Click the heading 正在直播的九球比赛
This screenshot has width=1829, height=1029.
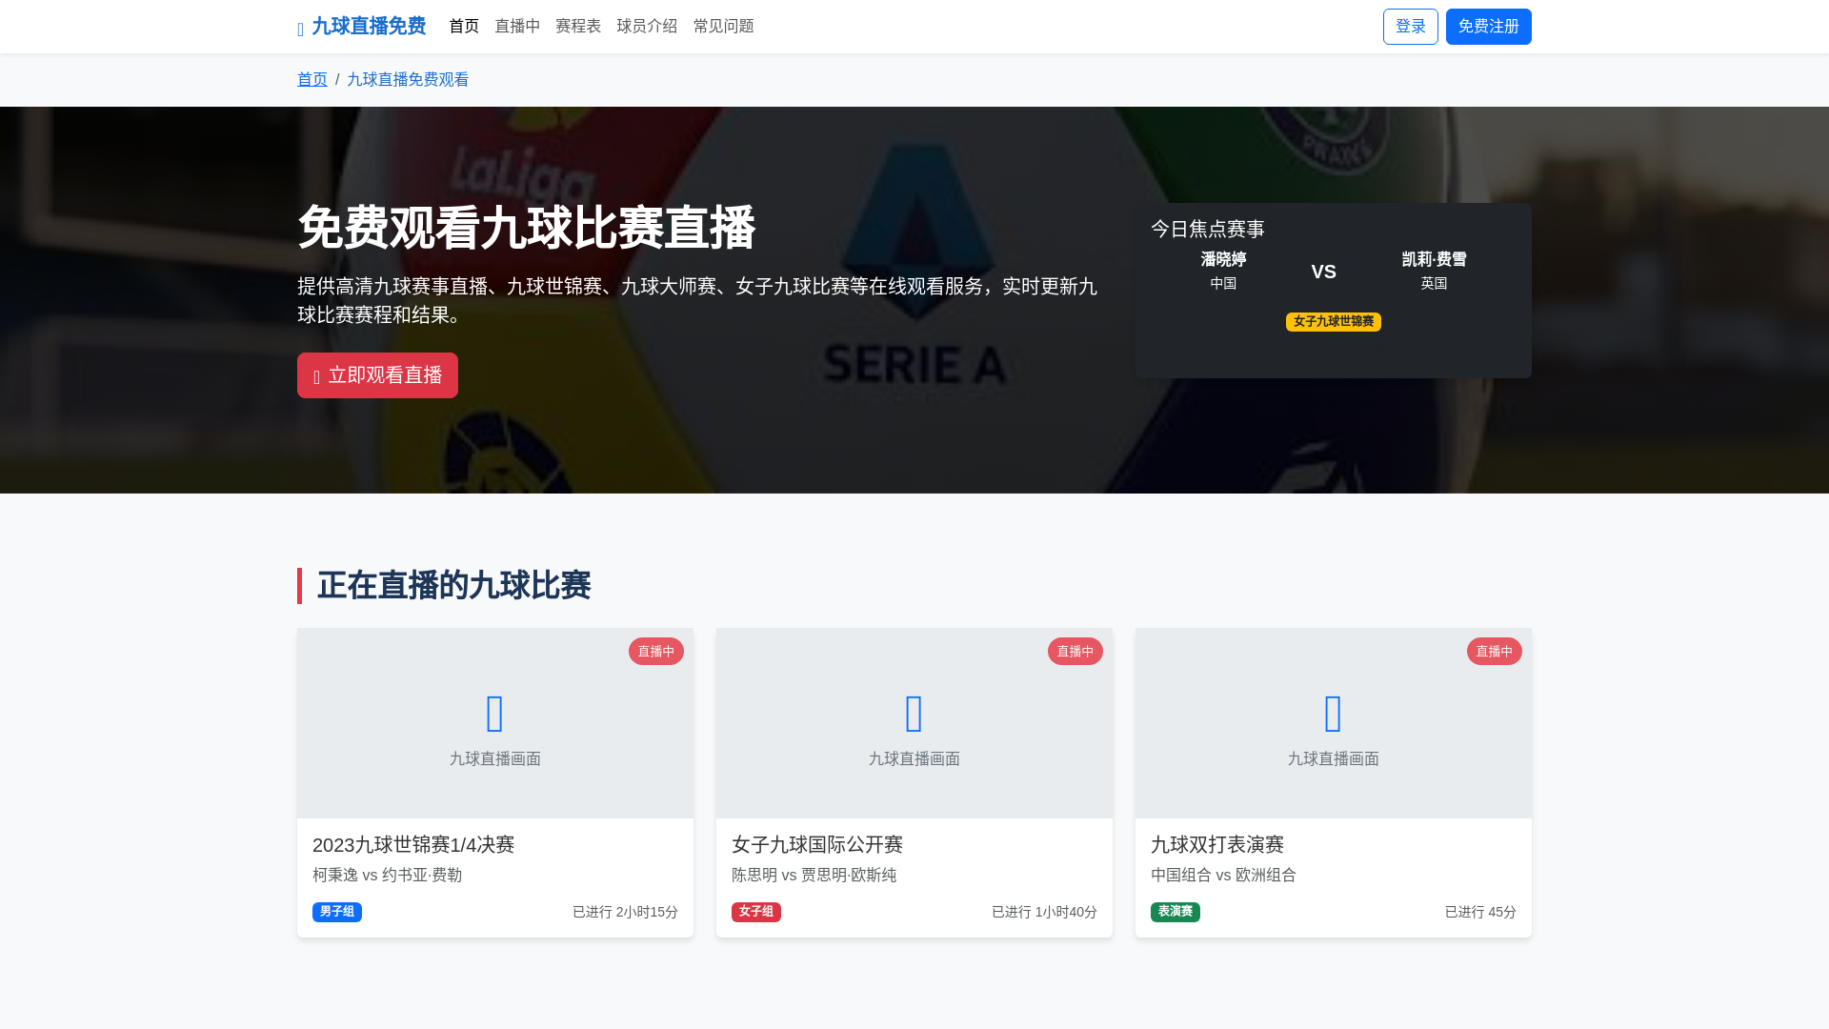453,586
